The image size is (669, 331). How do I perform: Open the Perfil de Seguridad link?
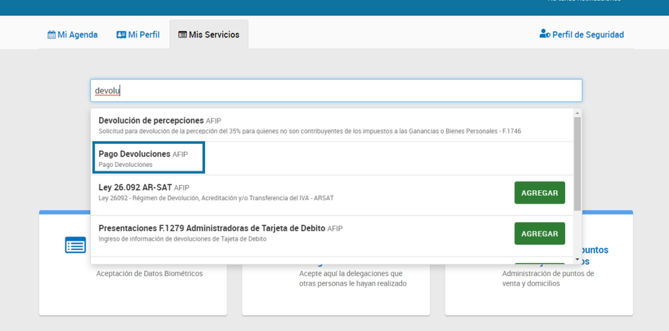[x=581, y=35]
